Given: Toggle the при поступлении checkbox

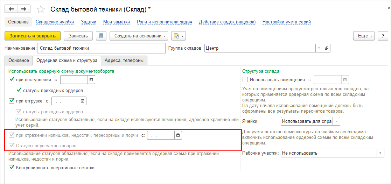Looking at the screenshot, I should (12, 80).
